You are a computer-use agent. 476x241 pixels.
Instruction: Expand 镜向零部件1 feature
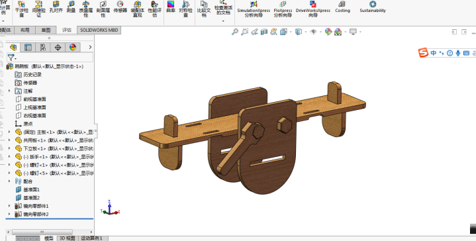click(x=9, y=206)
